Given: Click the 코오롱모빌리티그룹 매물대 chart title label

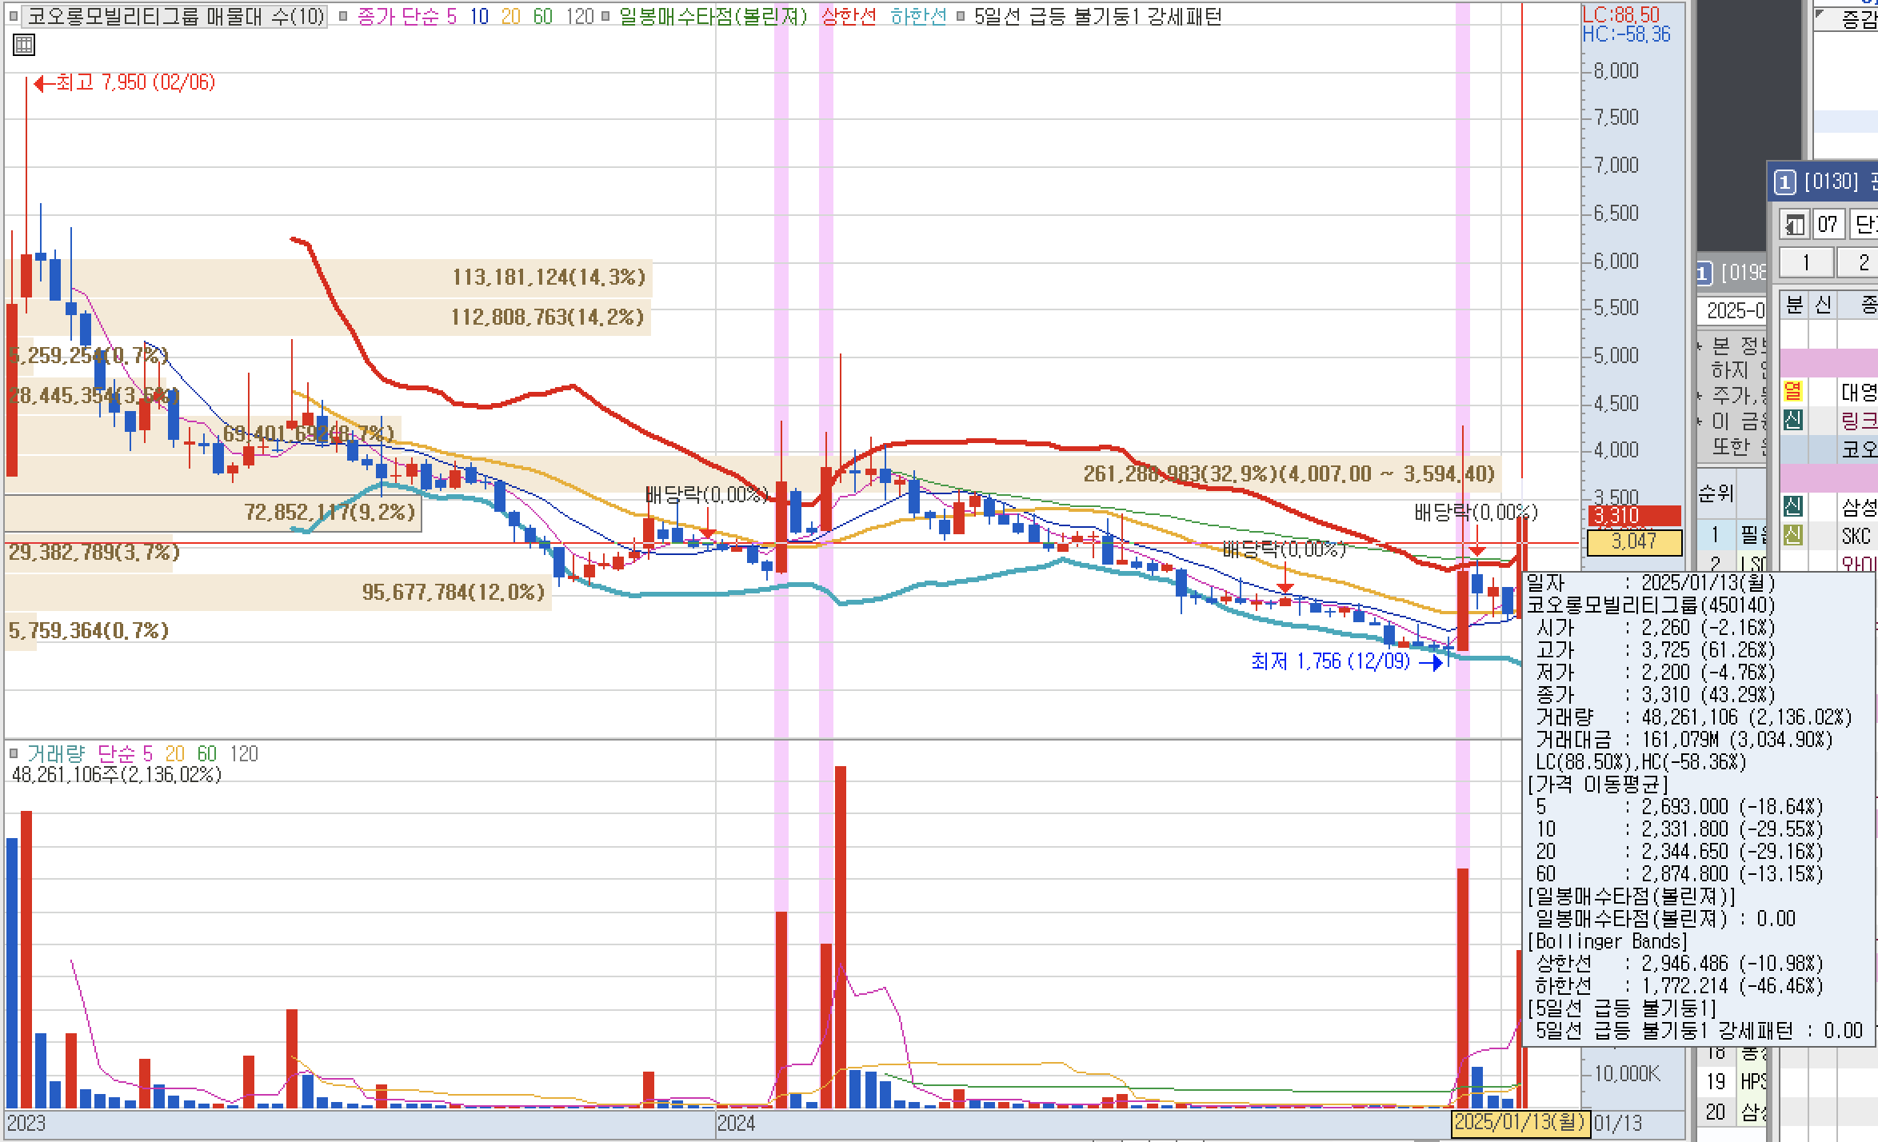Looking at the screenshot, I should point(176,17).
